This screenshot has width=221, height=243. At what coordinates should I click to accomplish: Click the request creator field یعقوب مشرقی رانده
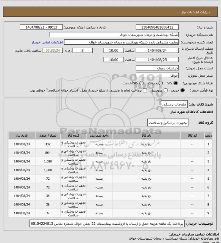(121, 42)
